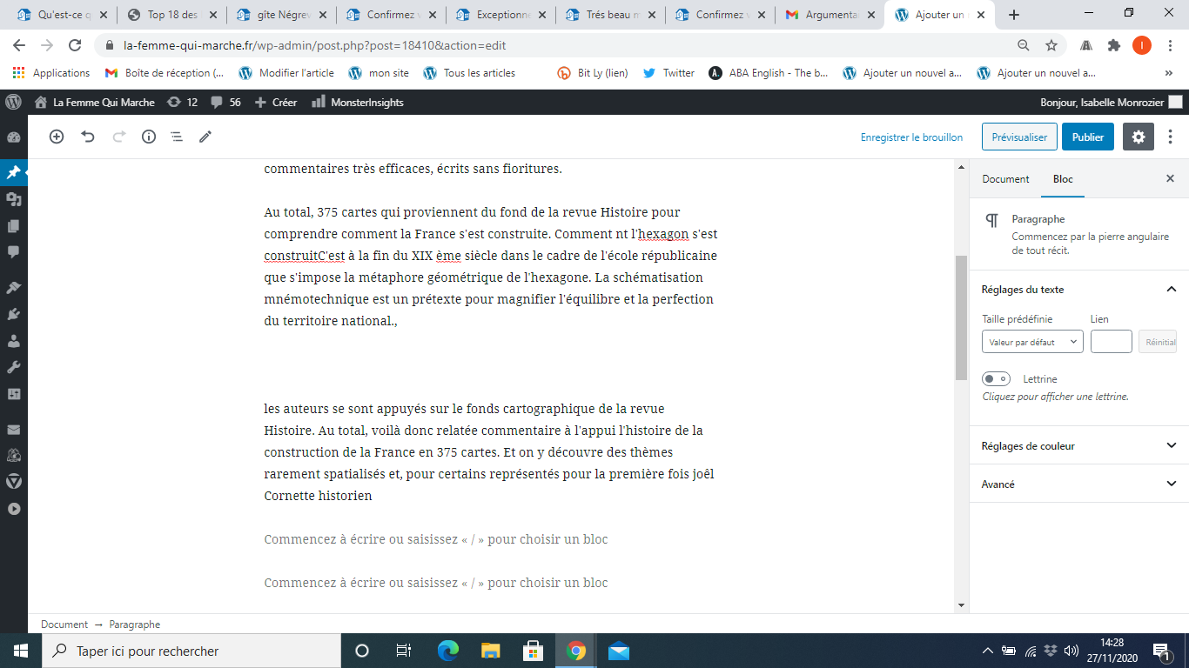1189x668 pixels.
Task: Open MonsterInsights in admin bar
Action: 358,103
